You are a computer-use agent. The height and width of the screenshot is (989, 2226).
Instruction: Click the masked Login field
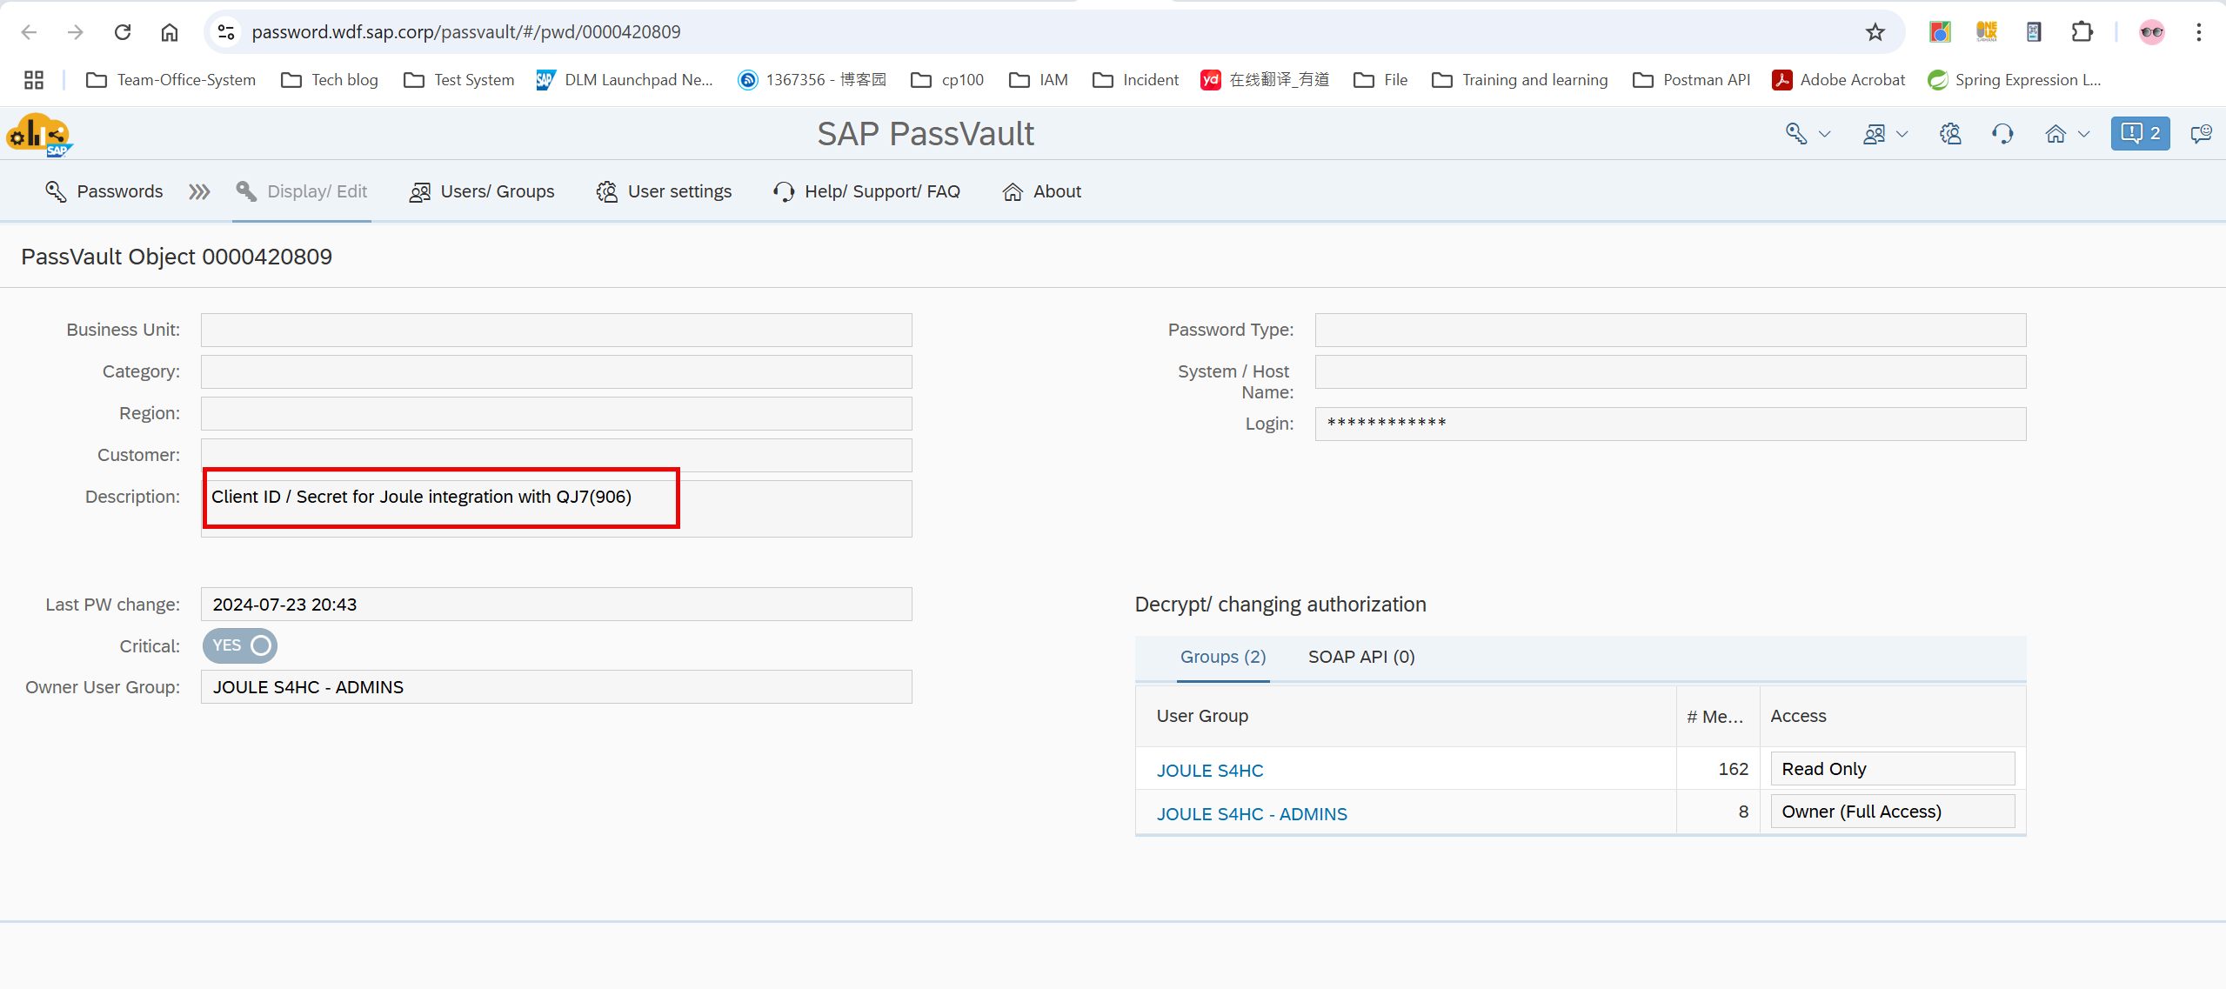point(1670,424)
